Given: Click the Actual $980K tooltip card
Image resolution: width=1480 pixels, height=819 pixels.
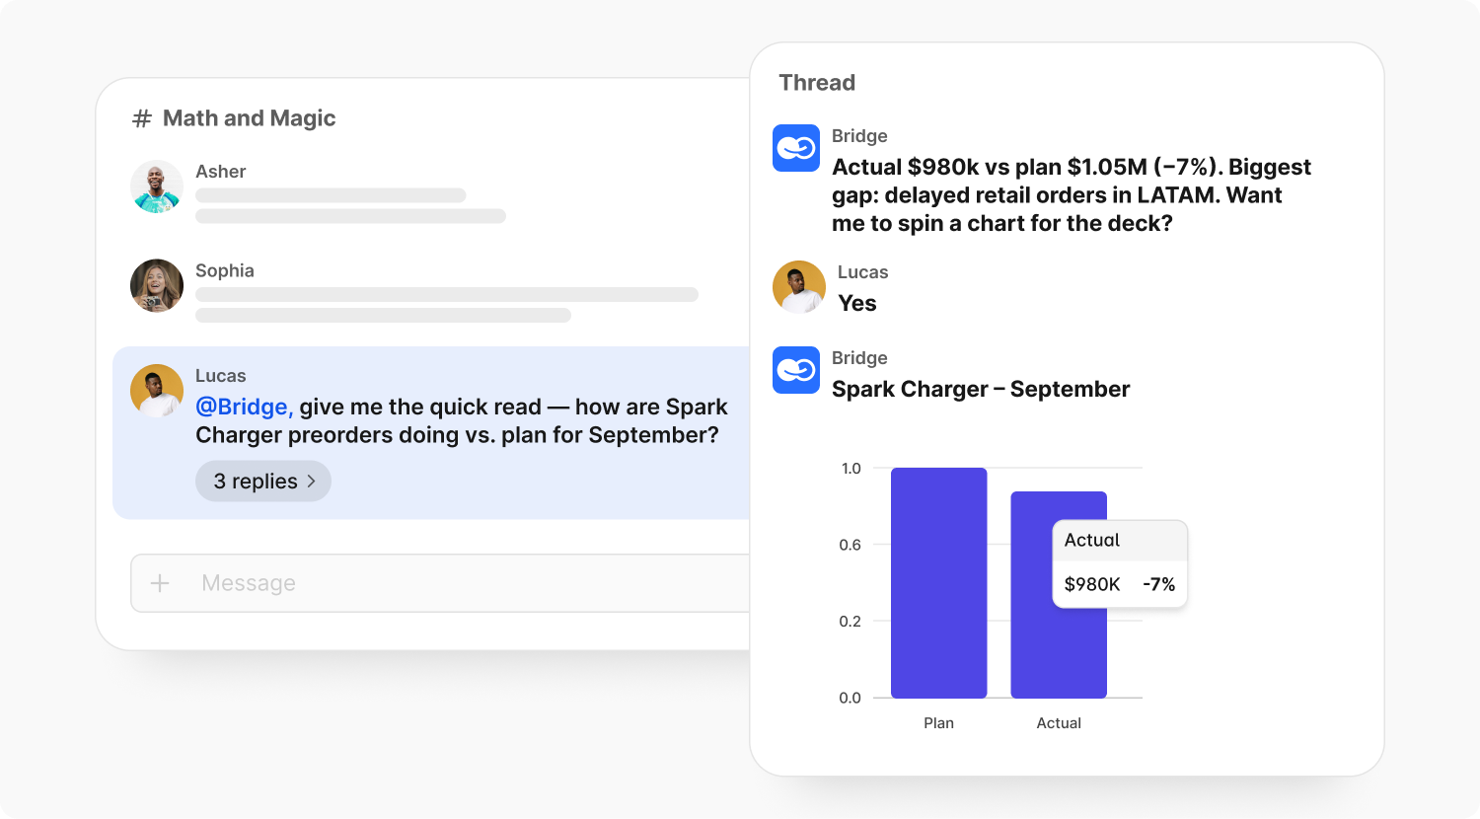Looking at the screenshot, I should click(1120, 563).
